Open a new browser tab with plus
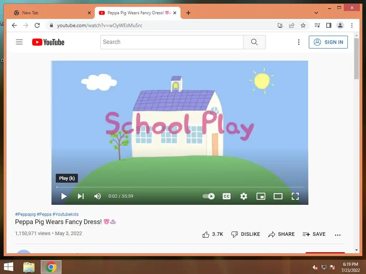This screenshot has height=274, width=366. 188,13
